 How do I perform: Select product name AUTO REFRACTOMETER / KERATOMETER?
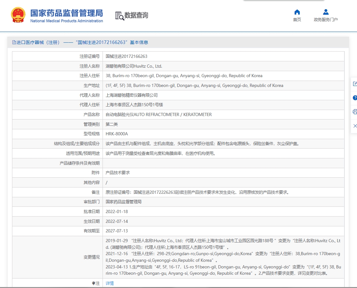tap(159, 115)
